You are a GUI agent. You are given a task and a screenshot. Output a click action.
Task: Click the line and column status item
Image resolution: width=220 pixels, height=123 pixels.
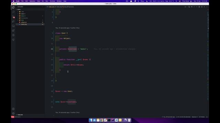pyautogui.click(x=183, y=117)
